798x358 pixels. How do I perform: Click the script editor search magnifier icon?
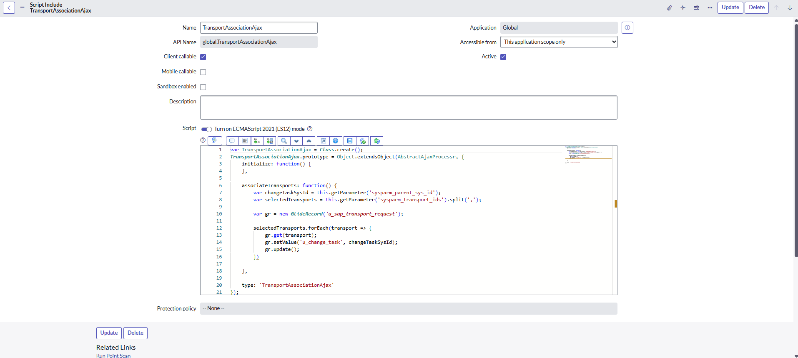coord(284,141)
